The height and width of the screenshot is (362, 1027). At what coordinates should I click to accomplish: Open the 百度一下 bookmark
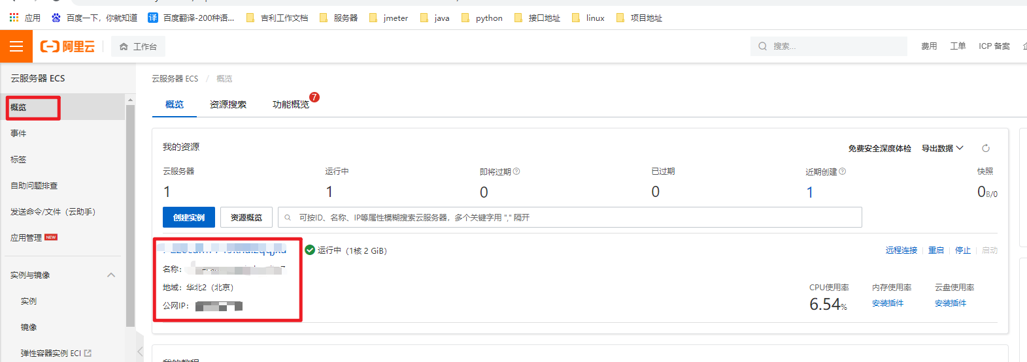(x=94, y=18)
